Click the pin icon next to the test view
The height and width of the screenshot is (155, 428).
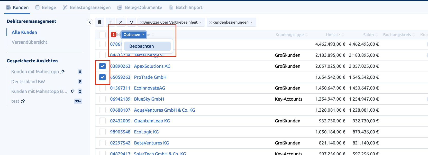tap(23, 101)
